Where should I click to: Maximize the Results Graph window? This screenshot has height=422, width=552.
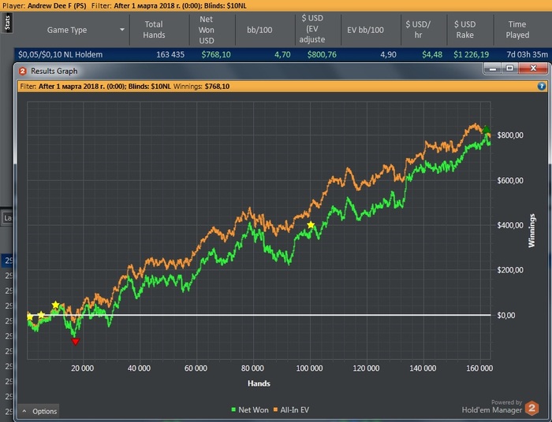tap(509, 68)
